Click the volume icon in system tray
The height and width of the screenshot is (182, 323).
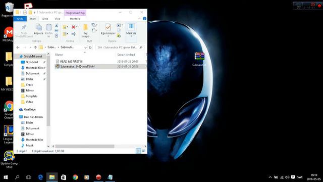tap(287, 177)
